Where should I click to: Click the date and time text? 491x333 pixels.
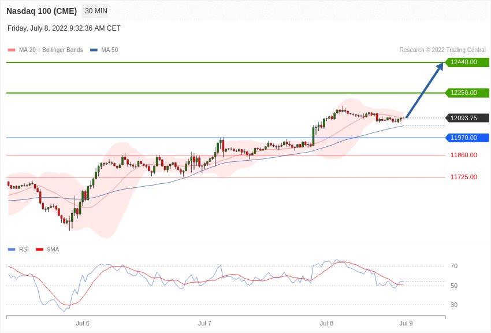pos(64,28)
